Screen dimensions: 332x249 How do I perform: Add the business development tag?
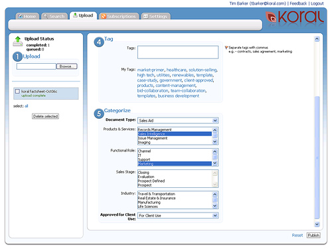click(179, 96)
